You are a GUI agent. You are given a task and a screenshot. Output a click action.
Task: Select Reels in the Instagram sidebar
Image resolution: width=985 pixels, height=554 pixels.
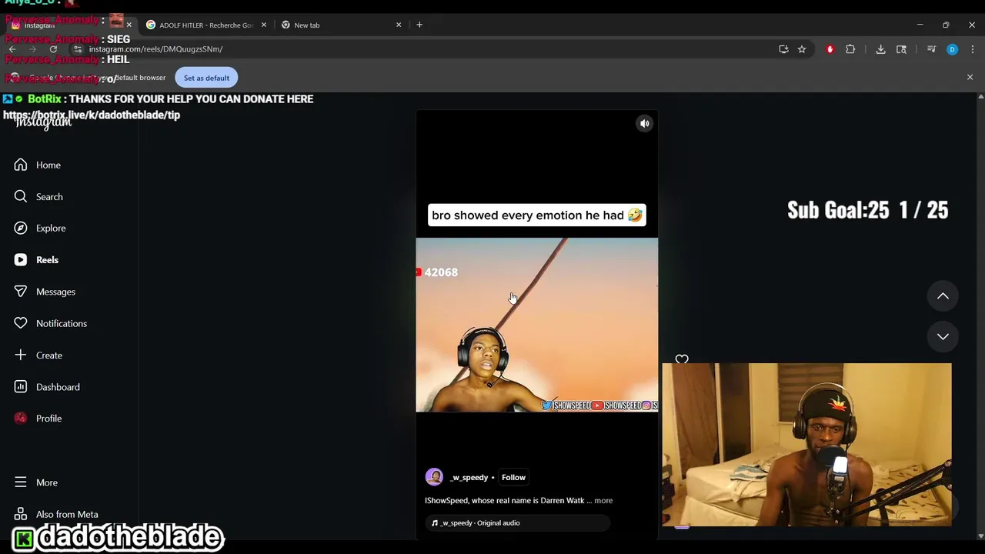click(35, 260)
